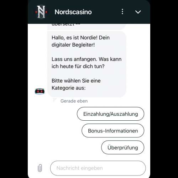Open the three-dot options menu

pos(122,12)
